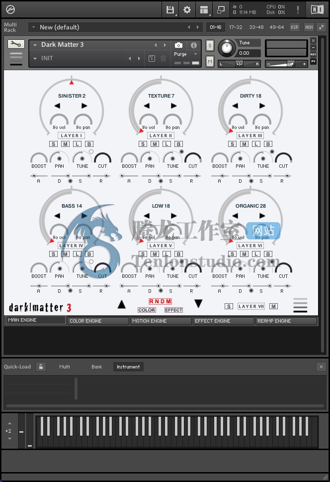
Task: Toggle solo S on LAYER VI
Action: [x=232, y=254]
